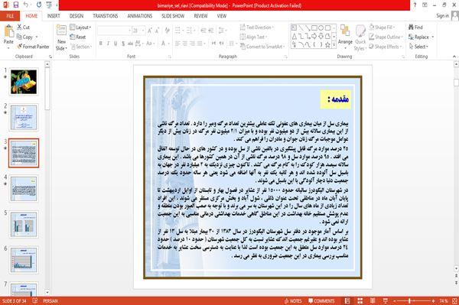This screenshot has height=305, width=459.
Task: Click the Paste clipboard icon
Action: click(8, 32)
